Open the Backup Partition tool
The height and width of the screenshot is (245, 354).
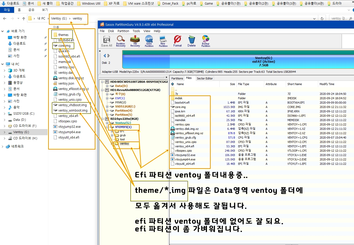pos(206,41)
